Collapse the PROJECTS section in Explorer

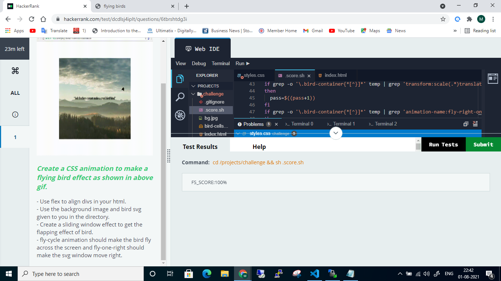click(193, 85)
